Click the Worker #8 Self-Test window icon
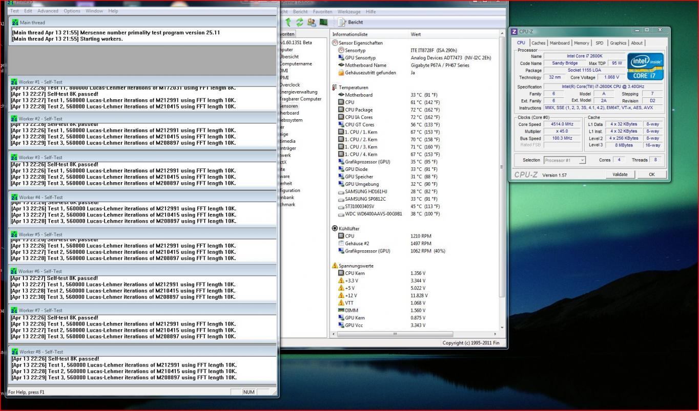 [14, 352]
